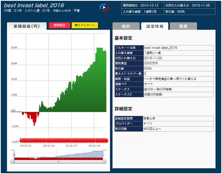
Task: Click the circular play refresh icon
Action: pyautogui.click(x=104, y=7)
